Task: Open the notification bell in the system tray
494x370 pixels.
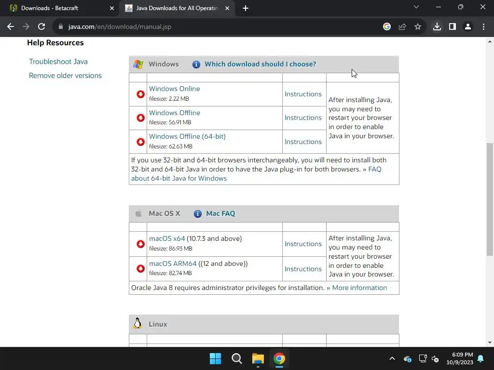Action: (x=481, y=358)
